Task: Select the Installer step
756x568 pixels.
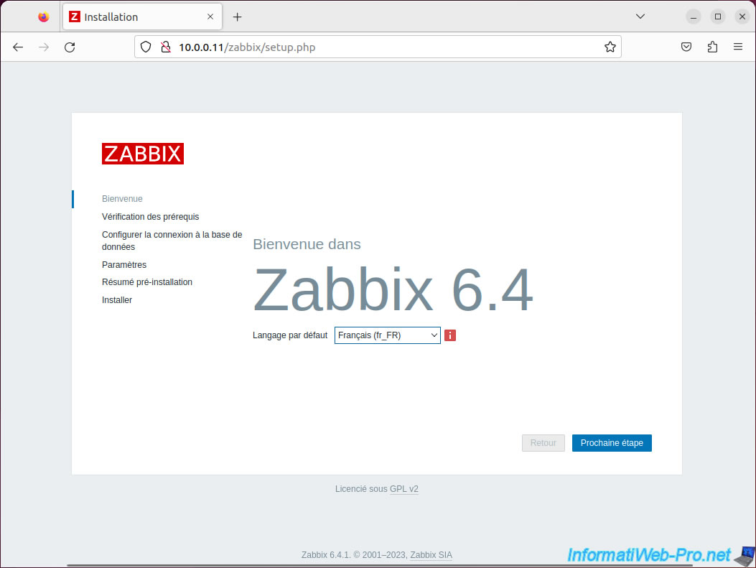Action: [x=117, y=300]
